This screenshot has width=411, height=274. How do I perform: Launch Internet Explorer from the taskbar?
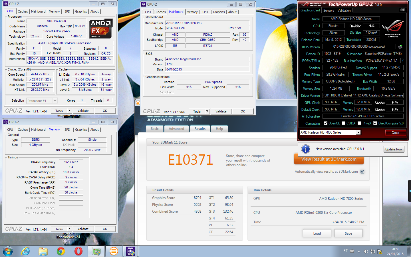coord(26,251)
